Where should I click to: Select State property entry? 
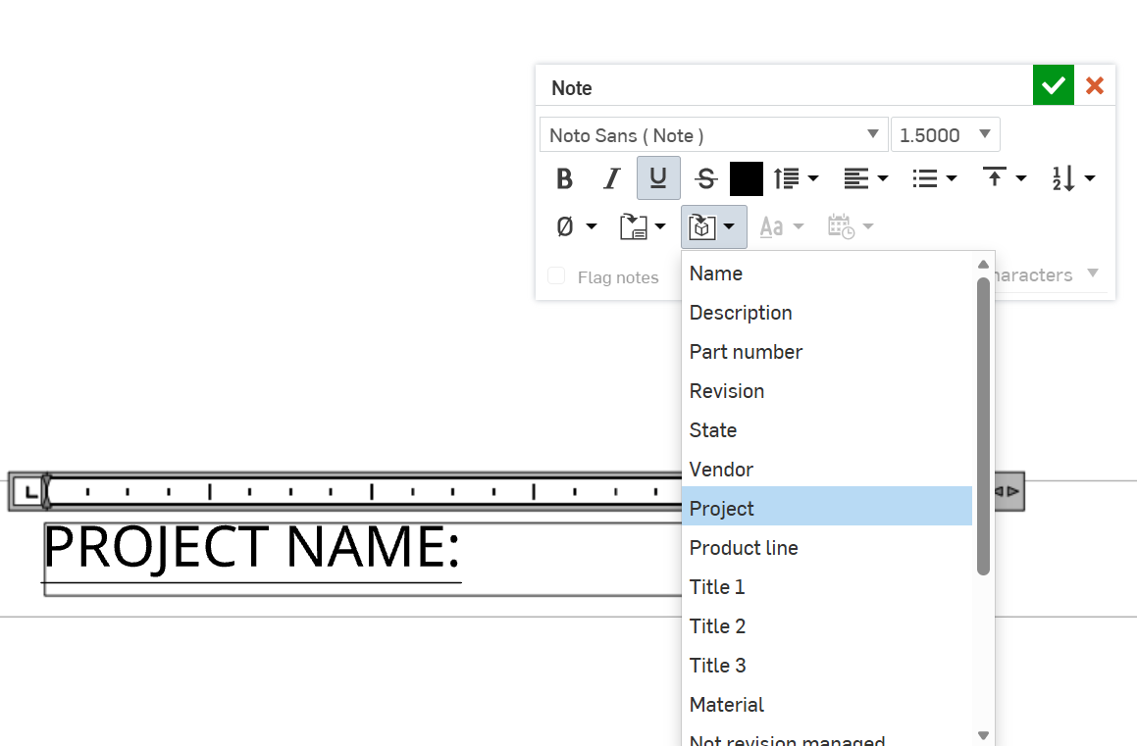[827, 430]
